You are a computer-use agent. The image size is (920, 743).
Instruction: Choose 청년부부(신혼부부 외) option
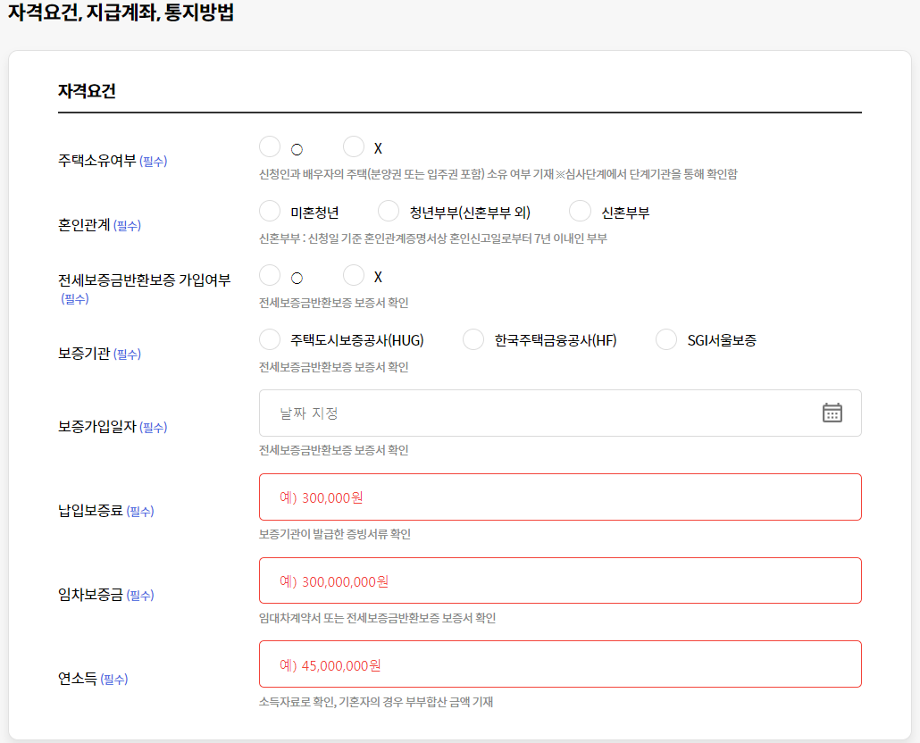pyautogui.click(x=389, y=211)
